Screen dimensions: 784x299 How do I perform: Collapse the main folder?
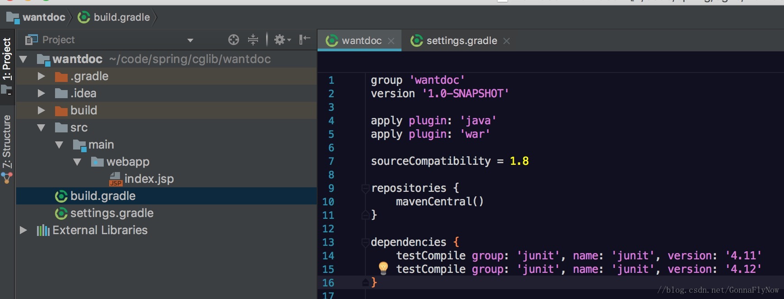coord(59,145)
